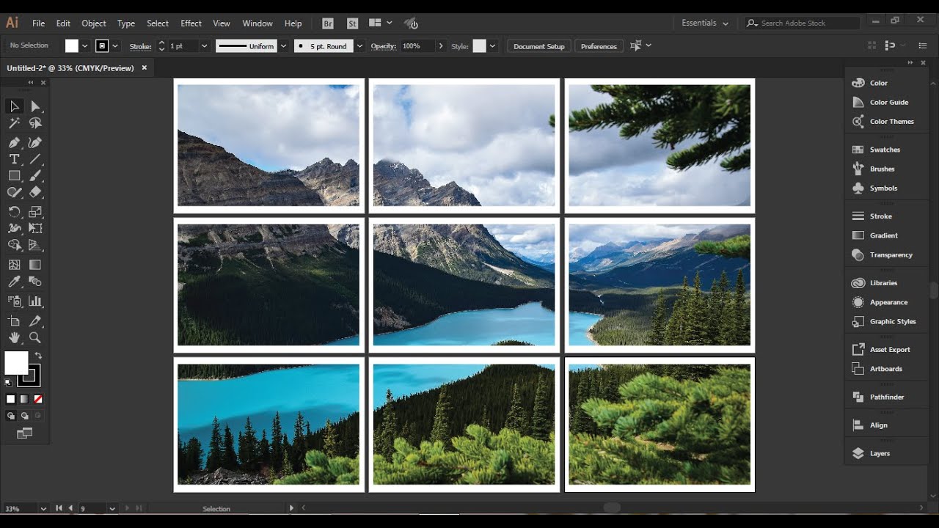Click the control bar fill swatch
This screenshot has height=528, width=939.
pyautogui.click(x=71, y=46)
